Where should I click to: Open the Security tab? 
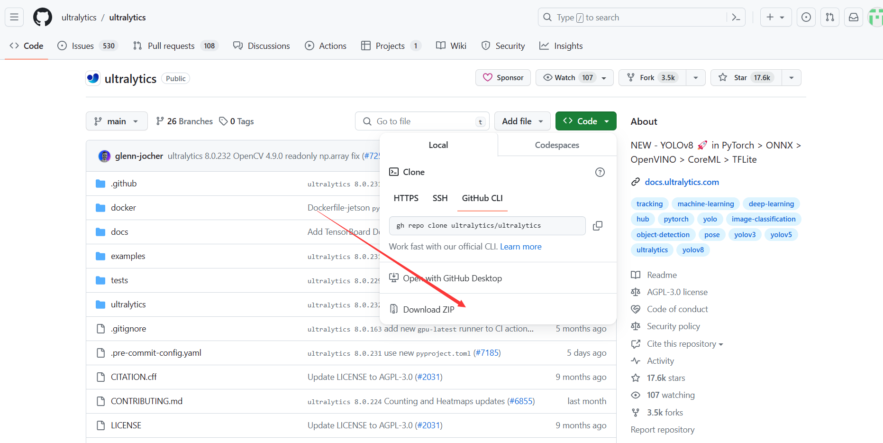pos(503,46)
